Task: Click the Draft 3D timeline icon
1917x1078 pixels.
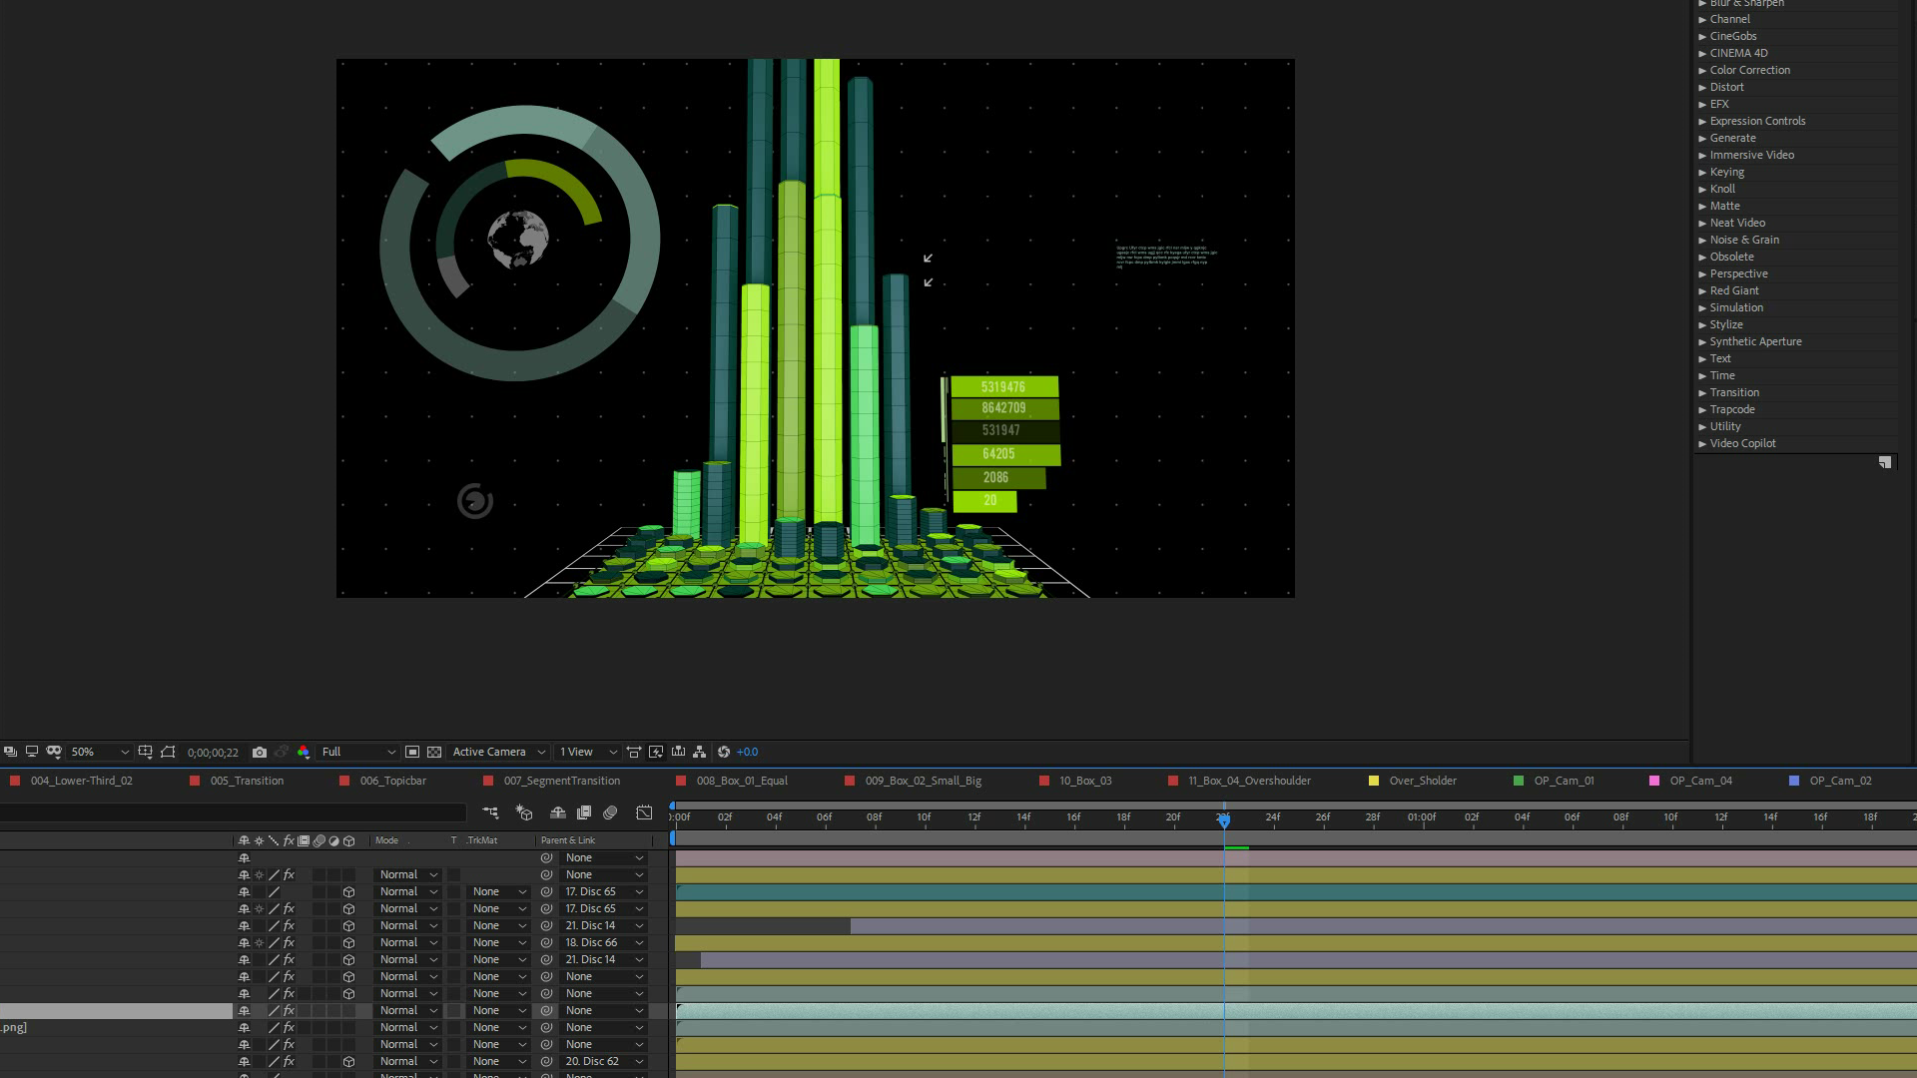Action: click(x=524, y=813)
